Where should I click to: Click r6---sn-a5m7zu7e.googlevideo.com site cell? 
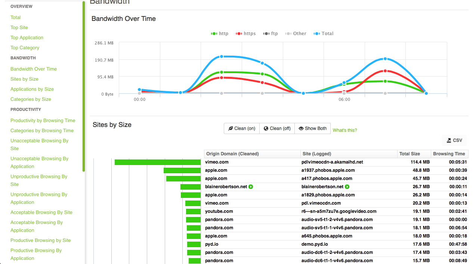point(339,211)
